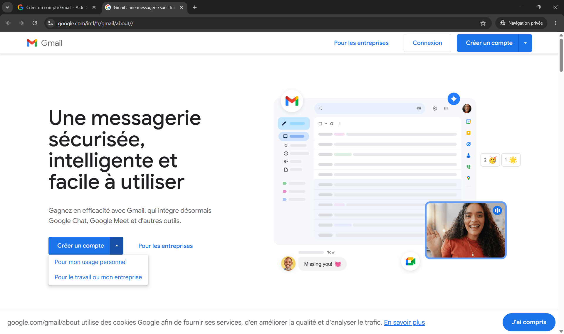View site information icon in address bar

pos(51,23)
